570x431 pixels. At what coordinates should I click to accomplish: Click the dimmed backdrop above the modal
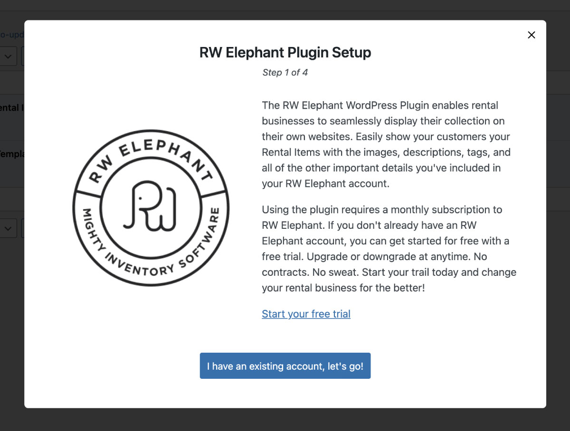point(285,10)
